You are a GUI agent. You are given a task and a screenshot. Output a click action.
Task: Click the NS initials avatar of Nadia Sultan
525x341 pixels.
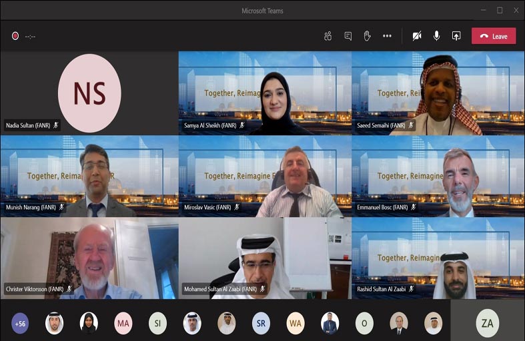[89, 93]
